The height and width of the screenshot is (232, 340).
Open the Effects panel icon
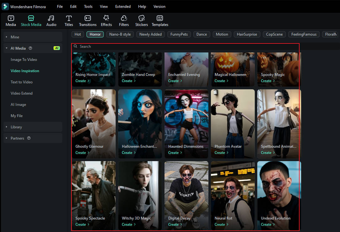tap(106, 21)
